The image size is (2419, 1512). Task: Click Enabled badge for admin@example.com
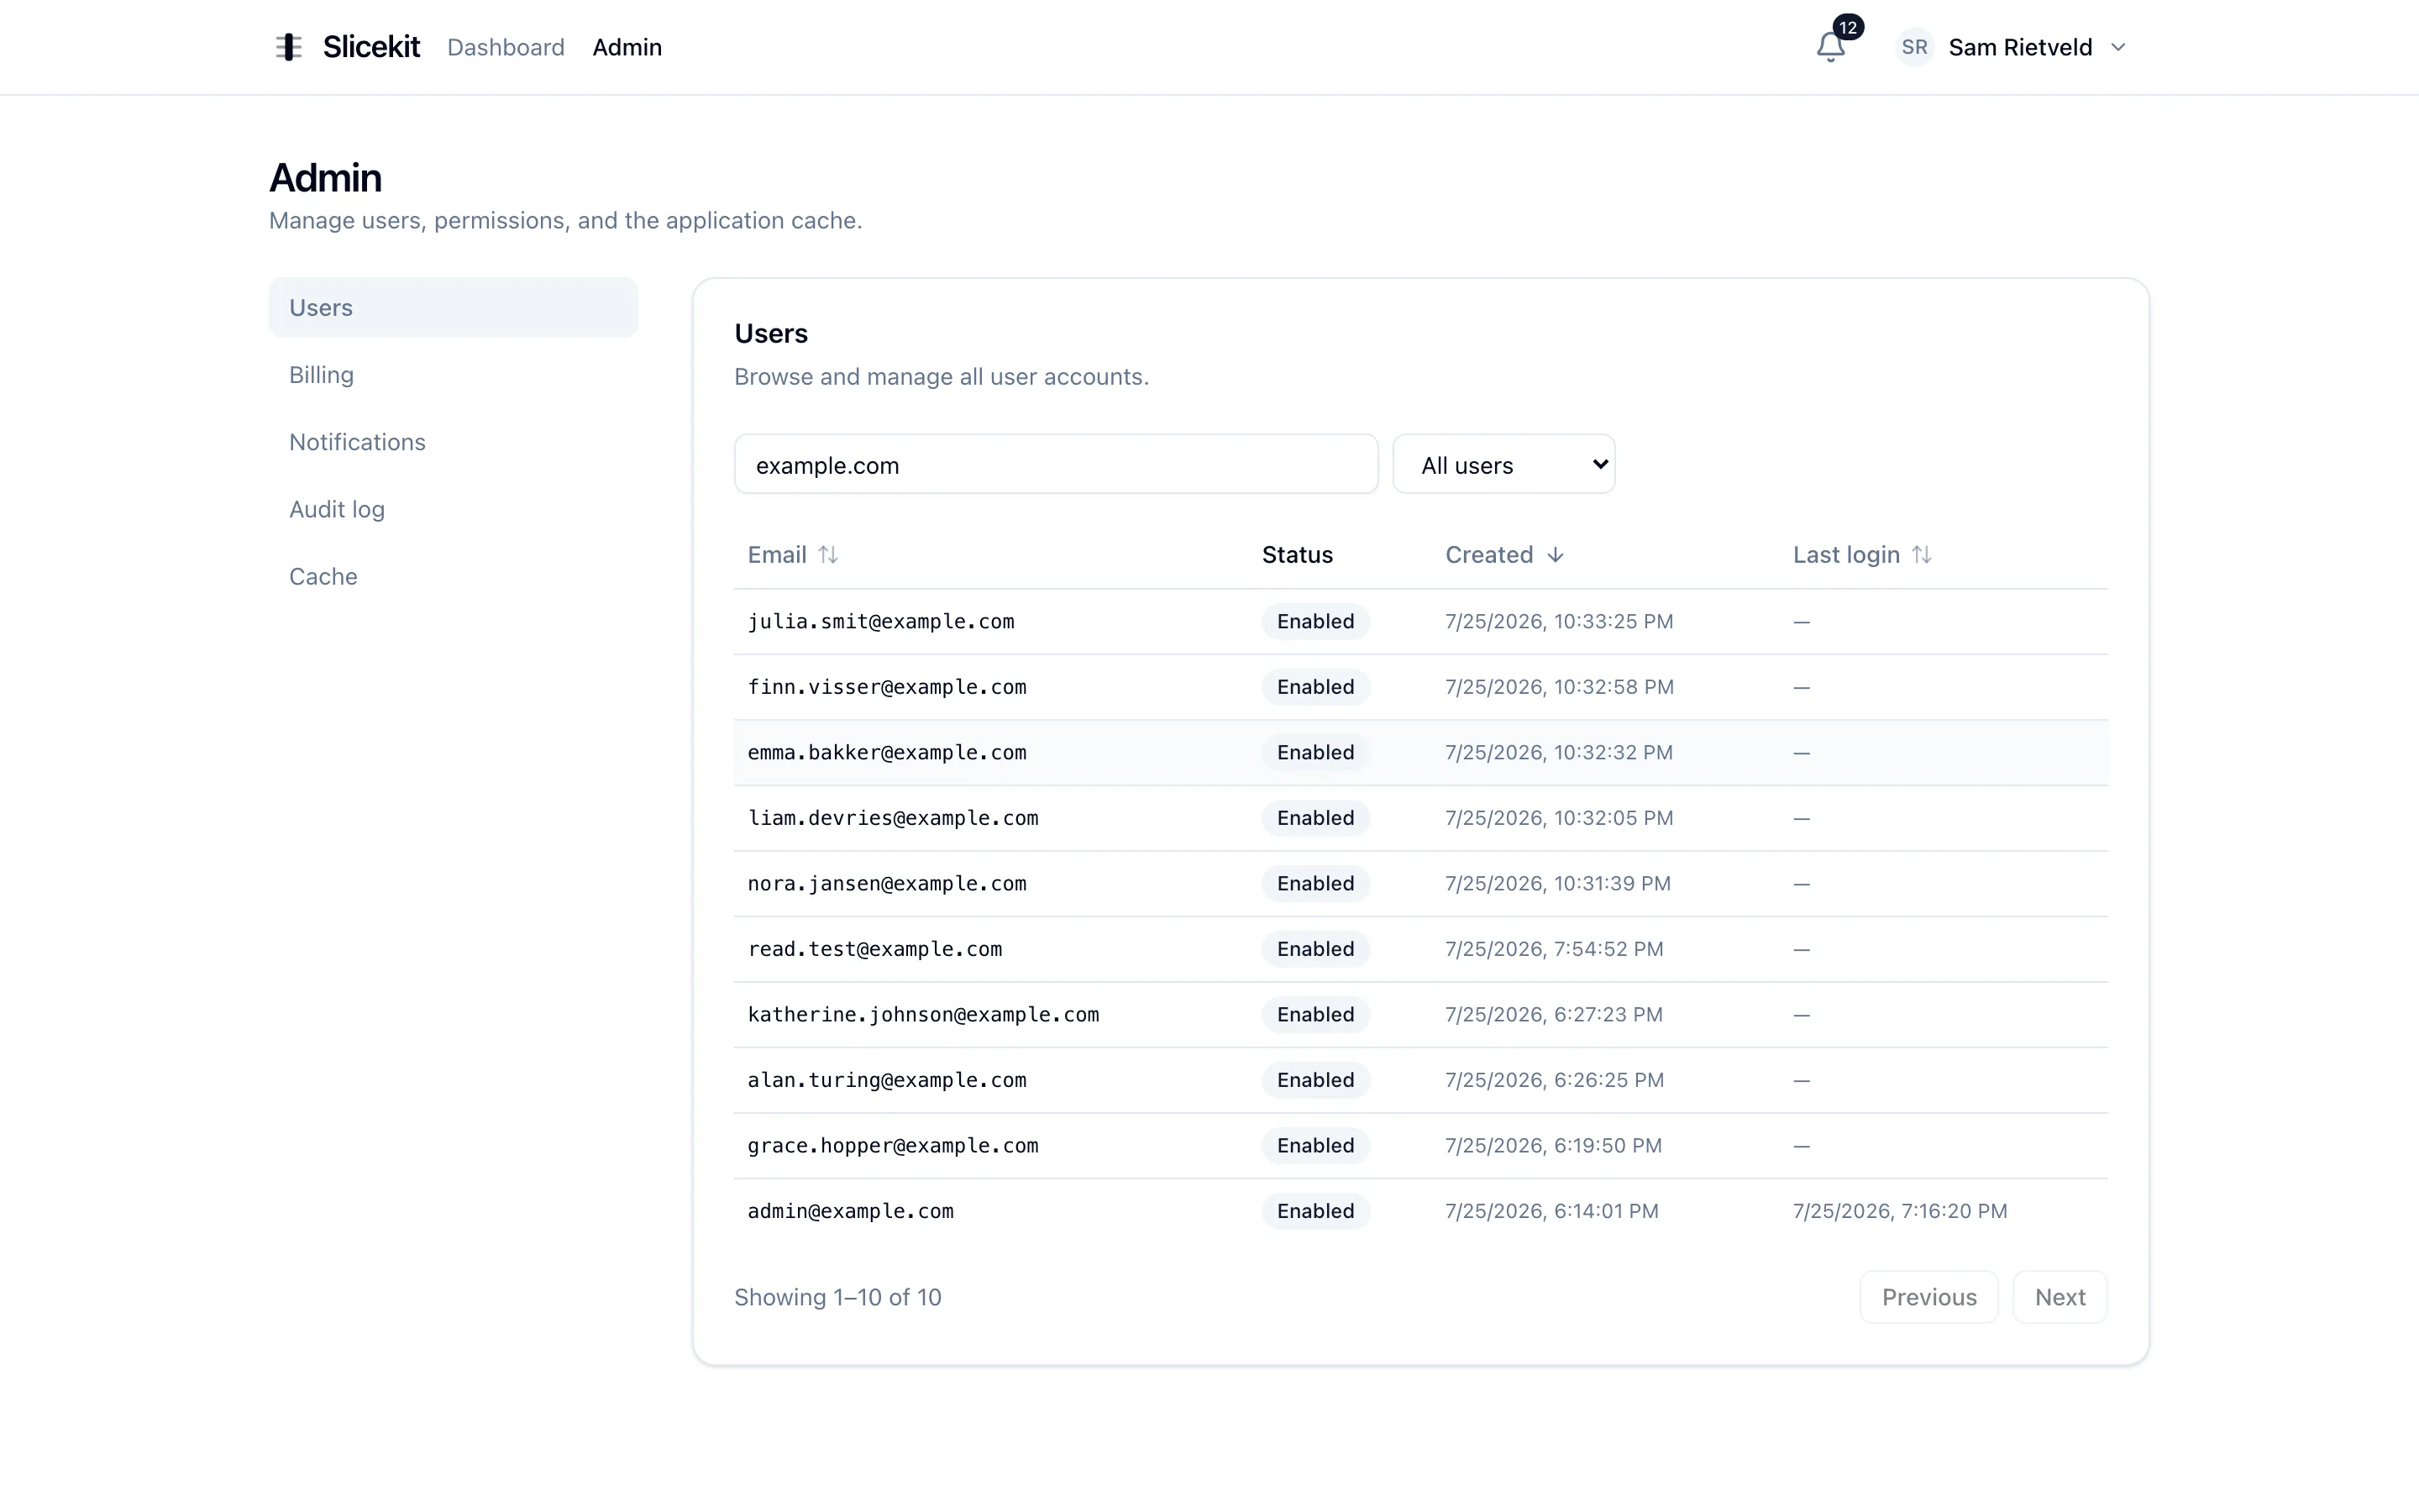[1315, 1211]
